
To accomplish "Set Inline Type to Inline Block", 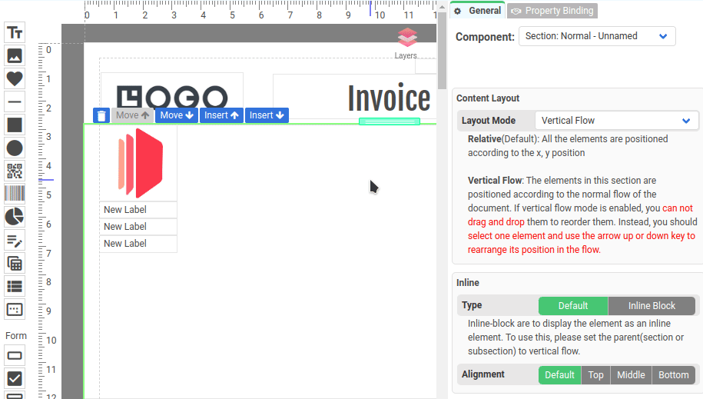I will click(x=652, y=305).
